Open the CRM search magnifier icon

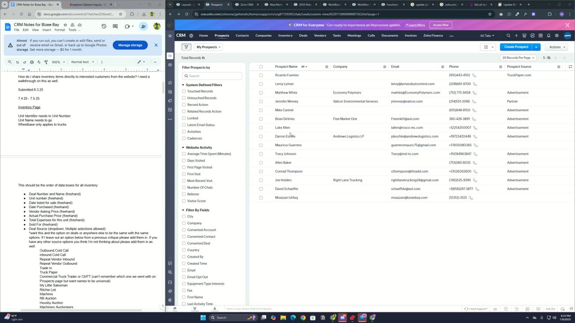click(508, 35)
